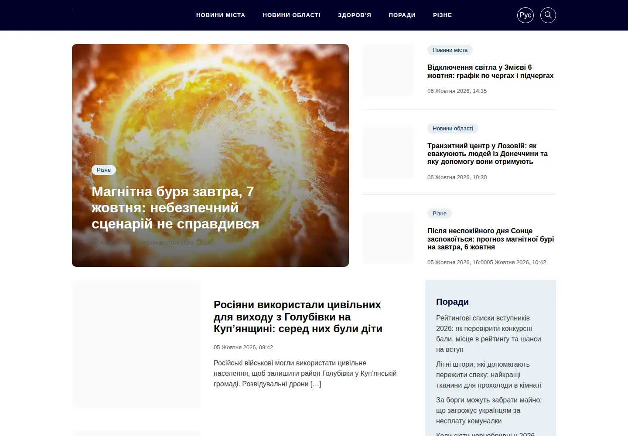Screen dimensions: 628x436
Task: Open article Після неспокійного дня Сонце заспокоїться
Action: click(491, 239)
